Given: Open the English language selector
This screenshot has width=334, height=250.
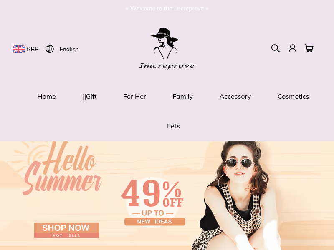Looking at the screenshot, I should click(69, 49).
